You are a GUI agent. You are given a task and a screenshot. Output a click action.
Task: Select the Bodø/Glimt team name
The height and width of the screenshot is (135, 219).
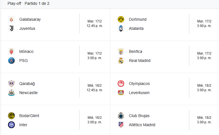29,116
